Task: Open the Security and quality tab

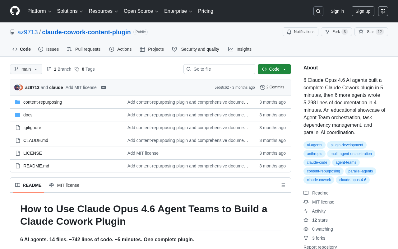Action: (x=196, y=49)
